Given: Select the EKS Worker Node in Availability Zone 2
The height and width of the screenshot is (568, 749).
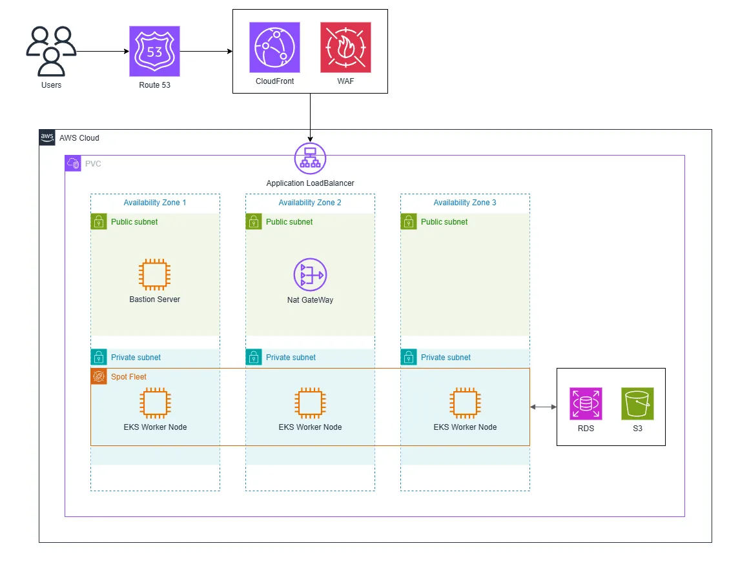Looking at the screenshot, I should 309,402.
